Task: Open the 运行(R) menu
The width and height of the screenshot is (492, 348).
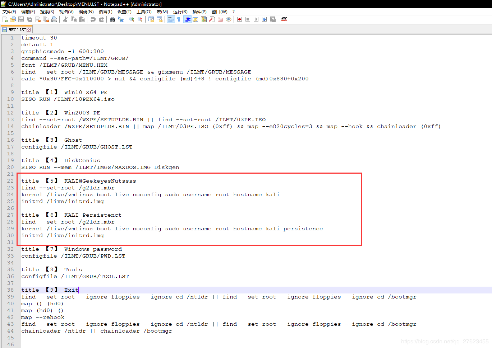Action: click(180, 12)
